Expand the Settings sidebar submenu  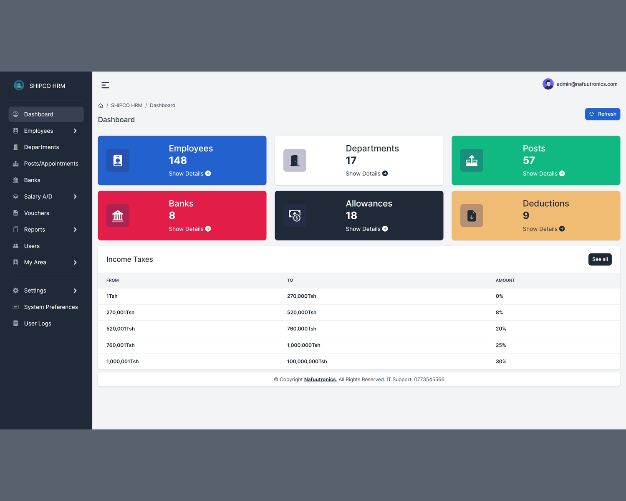click(75, 291)
